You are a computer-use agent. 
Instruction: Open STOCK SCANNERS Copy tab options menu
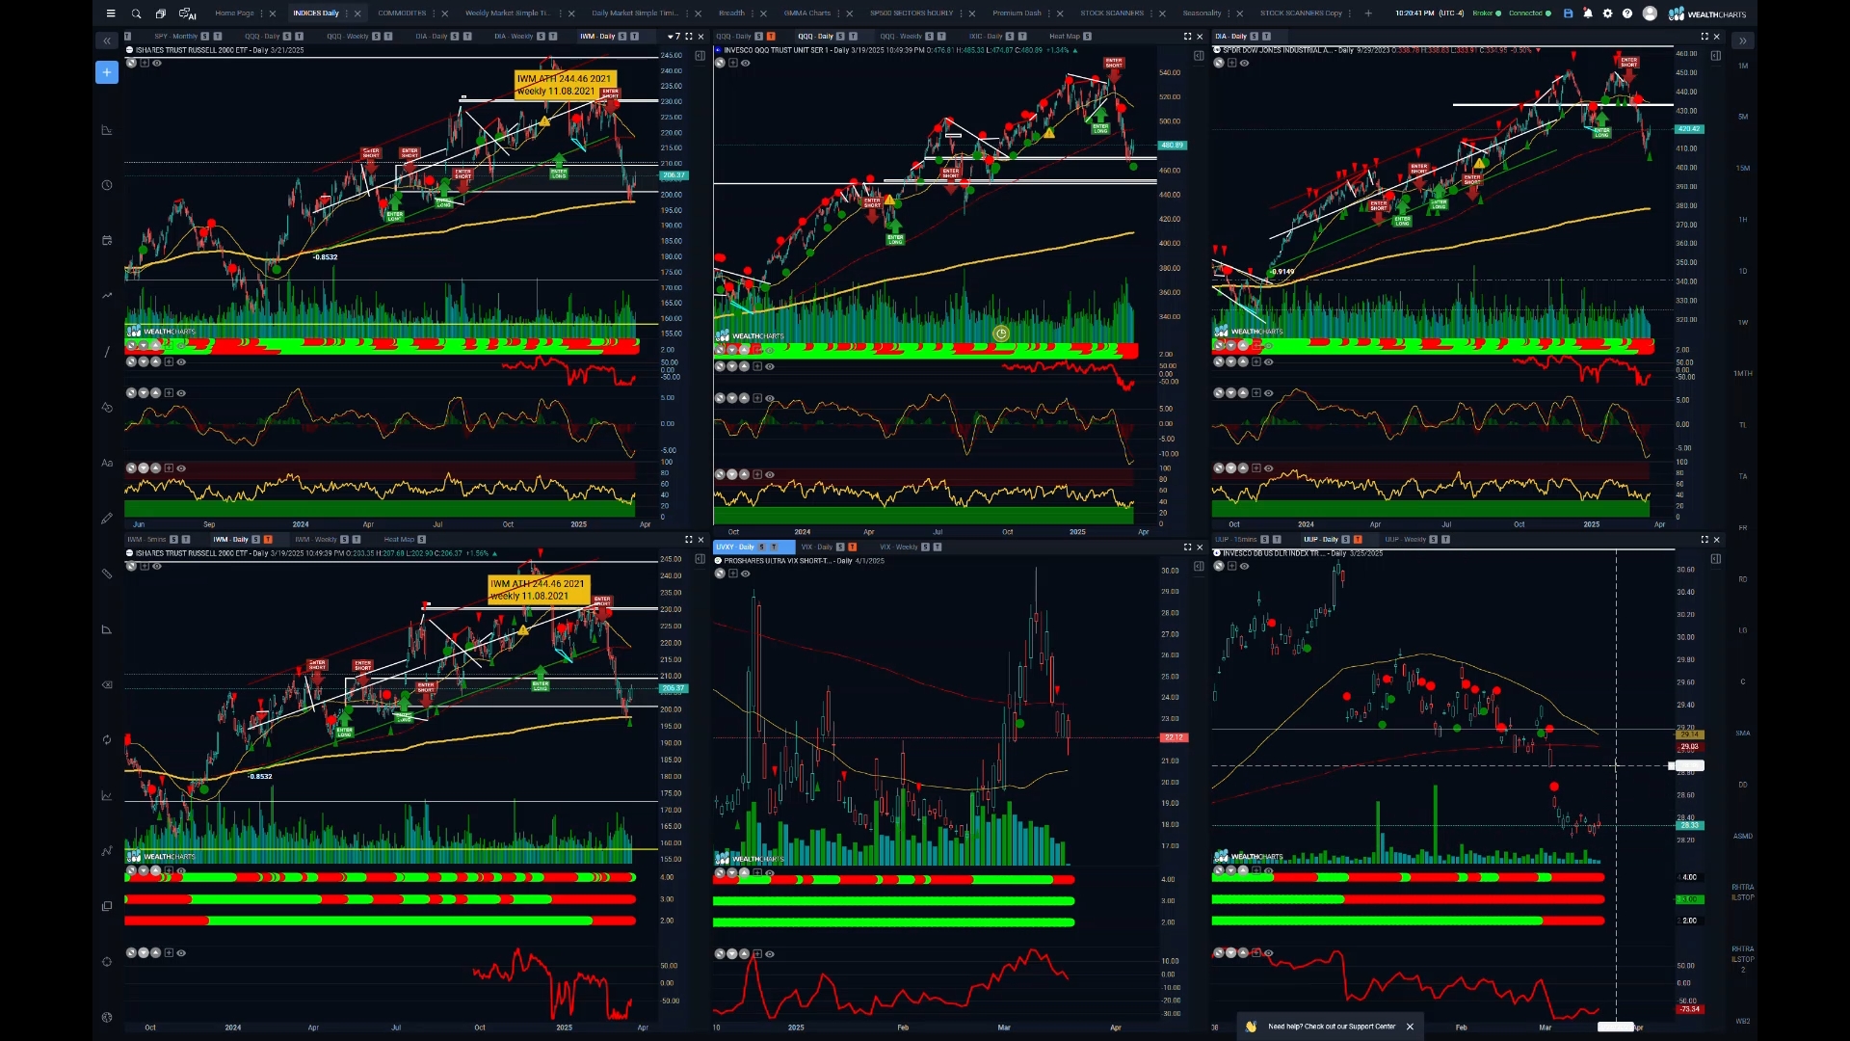pos(1349,13)
